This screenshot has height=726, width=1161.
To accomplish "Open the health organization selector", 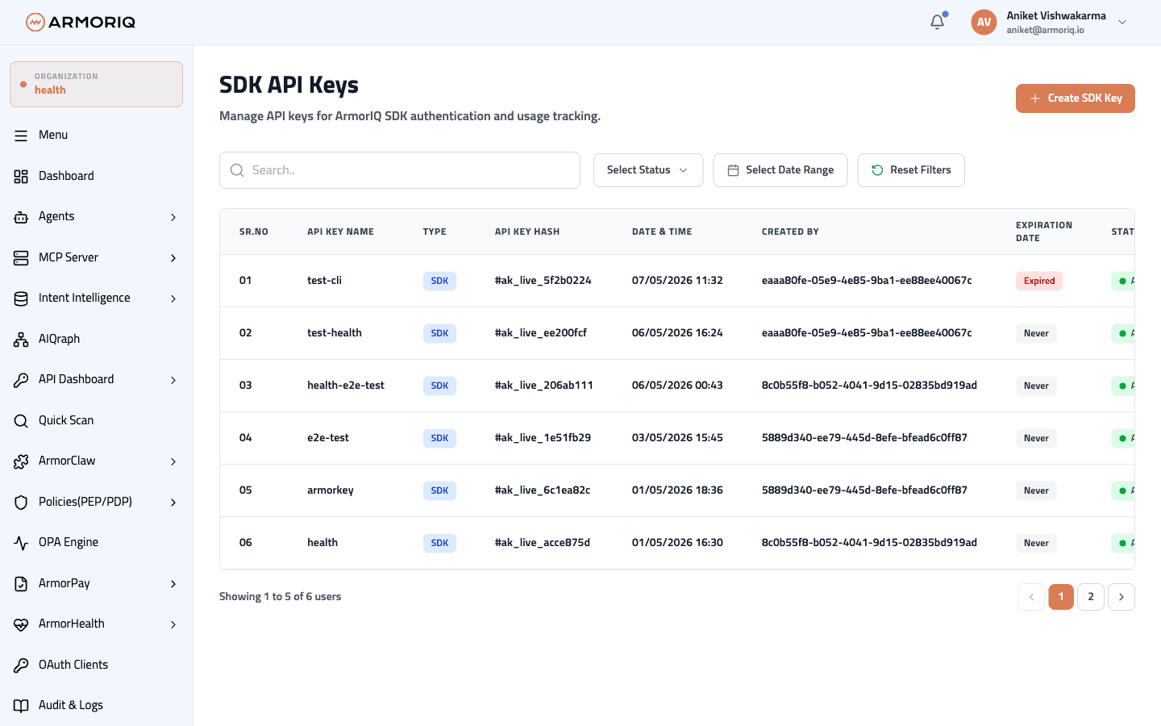I will tap(97, 84).
